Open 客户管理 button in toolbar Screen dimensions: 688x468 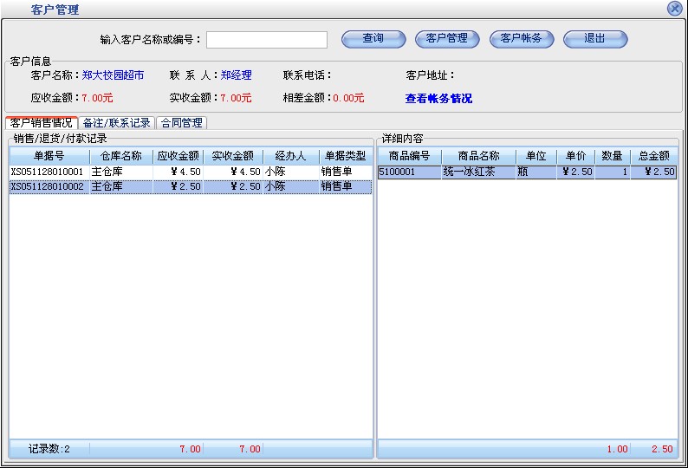[447, 39]
